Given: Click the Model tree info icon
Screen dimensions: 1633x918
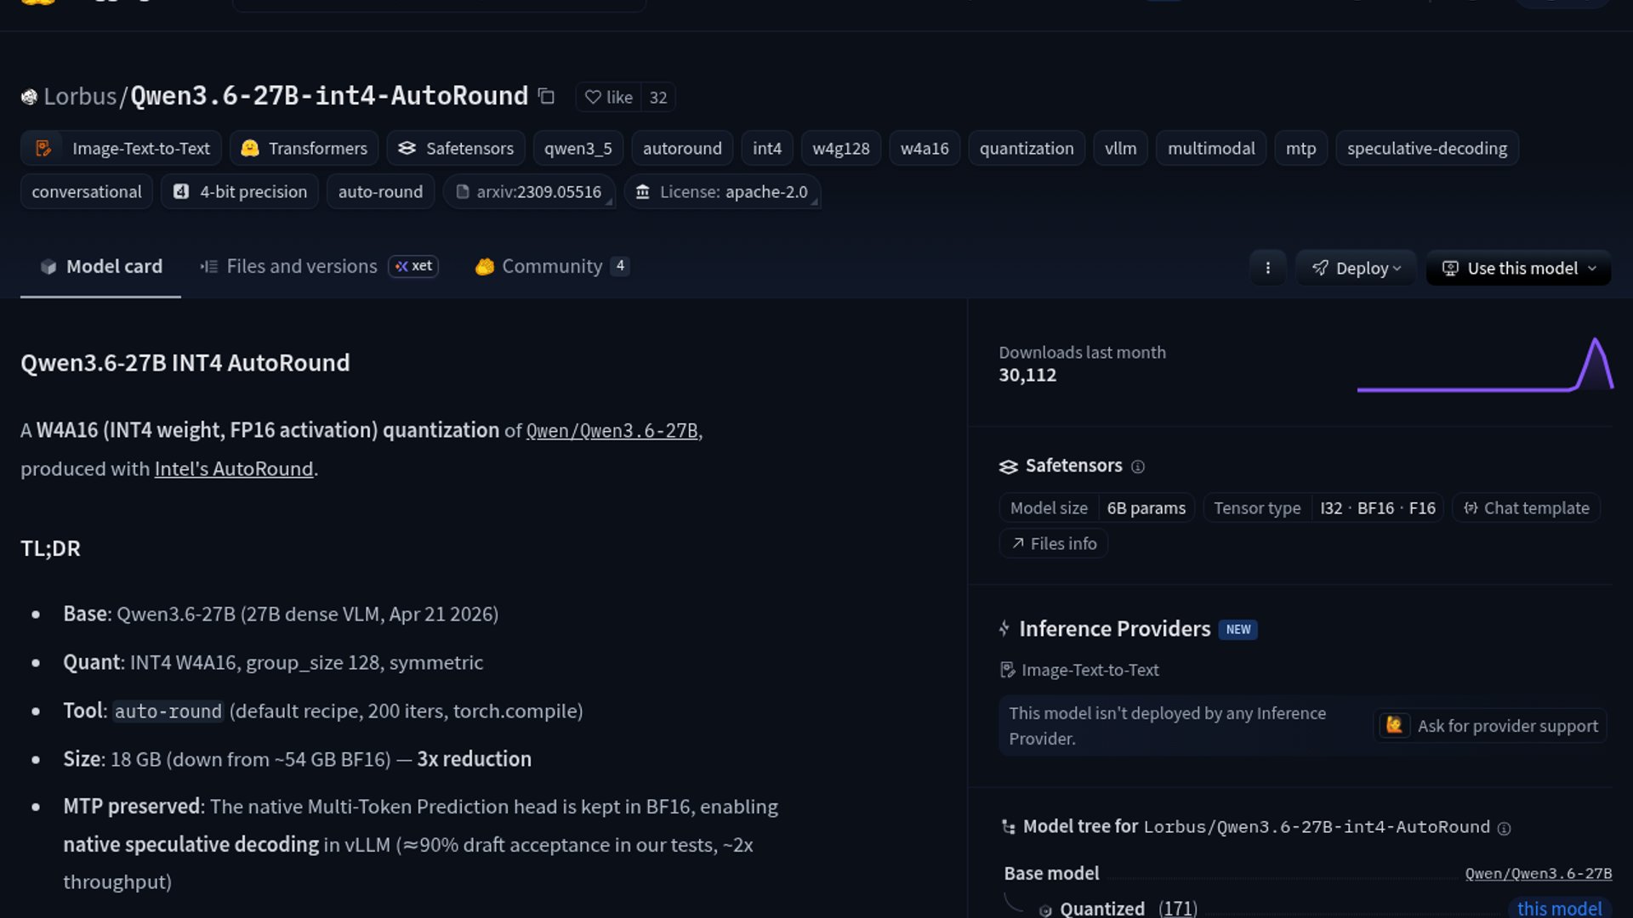Looking at the screenshot, I should point(1504,829).
